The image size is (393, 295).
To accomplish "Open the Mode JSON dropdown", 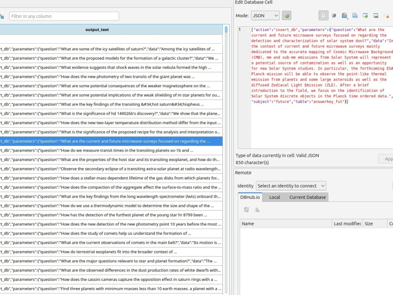I will [x=265, y=16].
